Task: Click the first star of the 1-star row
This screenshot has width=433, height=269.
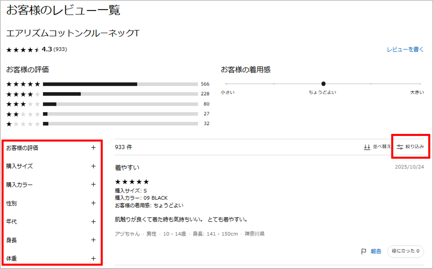Action: [10, 123]
